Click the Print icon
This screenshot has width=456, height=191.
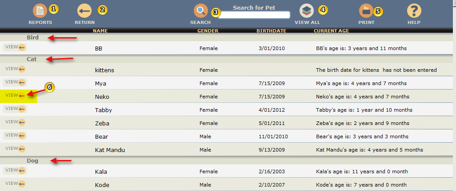point(366,11)
